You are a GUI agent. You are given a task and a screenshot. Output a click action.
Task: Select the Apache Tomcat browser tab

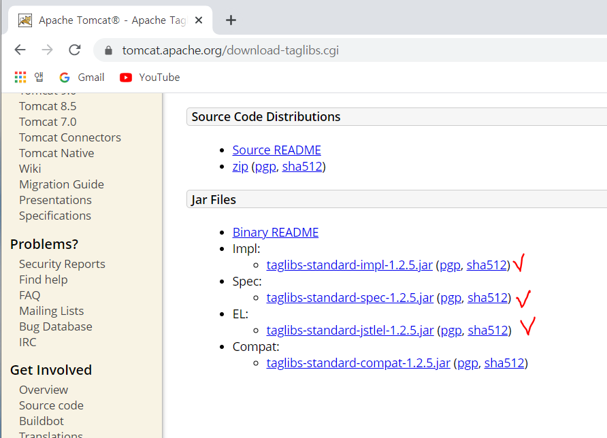[110, 20]
